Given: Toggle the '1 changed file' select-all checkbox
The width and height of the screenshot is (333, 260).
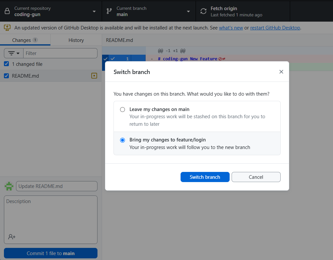Looking at the screenshot, I should pyautogui.click(x=7, y=64).
